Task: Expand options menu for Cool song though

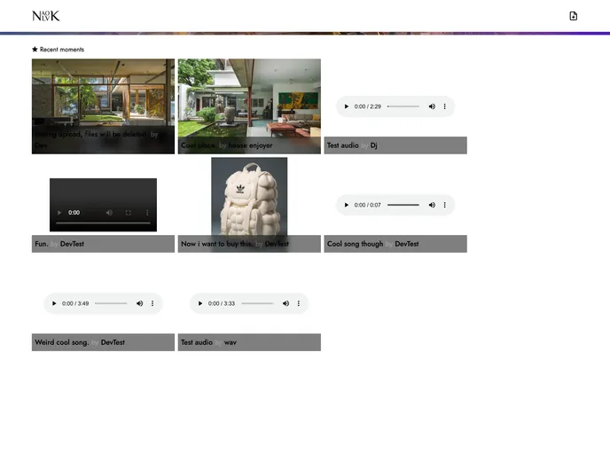Action: (x=445, y=205)
